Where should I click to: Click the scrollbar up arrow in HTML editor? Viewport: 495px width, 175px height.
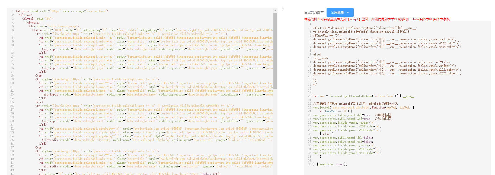coord(275,11)
